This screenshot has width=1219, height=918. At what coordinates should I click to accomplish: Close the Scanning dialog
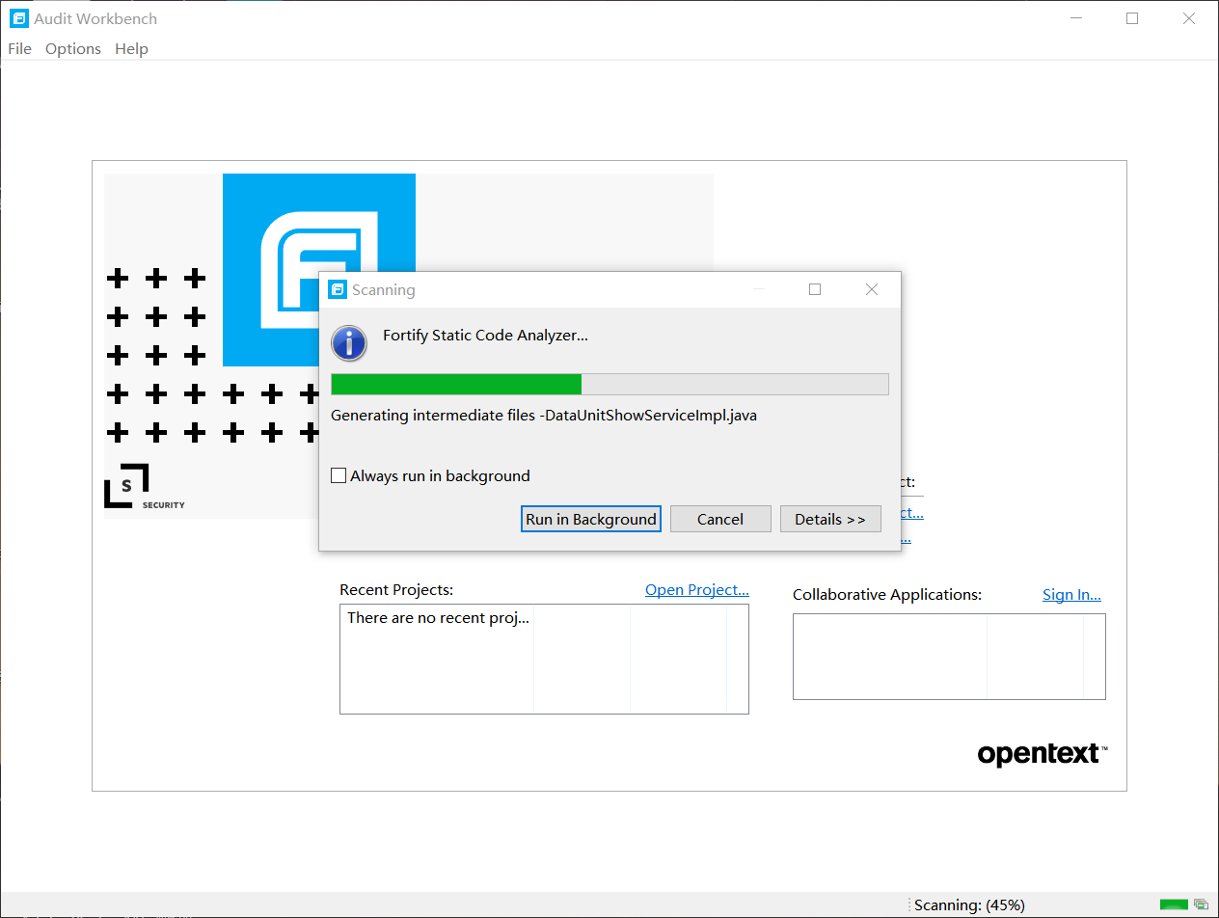pos(872,289)
